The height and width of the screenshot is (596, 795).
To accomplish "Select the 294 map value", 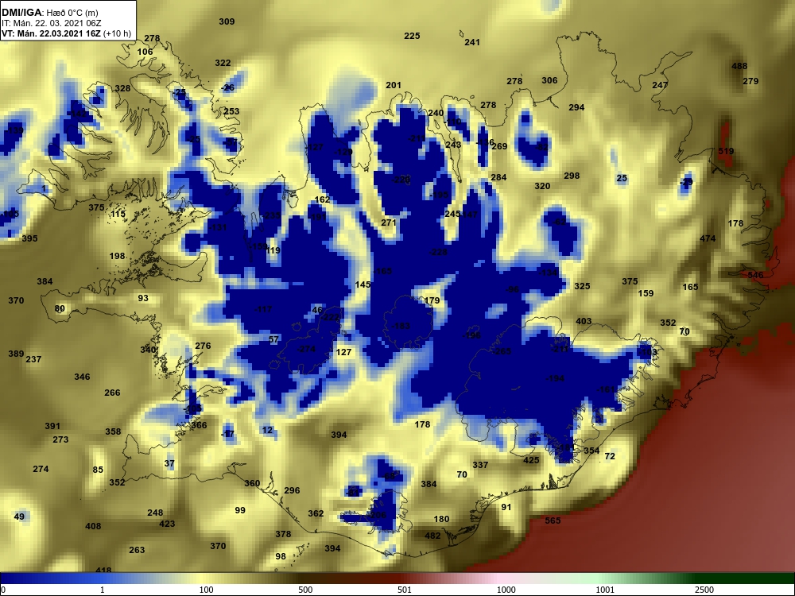I will tap(576, 107).
